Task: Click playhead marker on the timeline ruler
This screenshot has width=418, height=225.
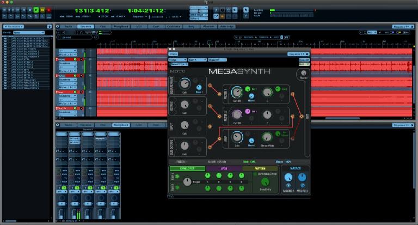Action: 210,43
